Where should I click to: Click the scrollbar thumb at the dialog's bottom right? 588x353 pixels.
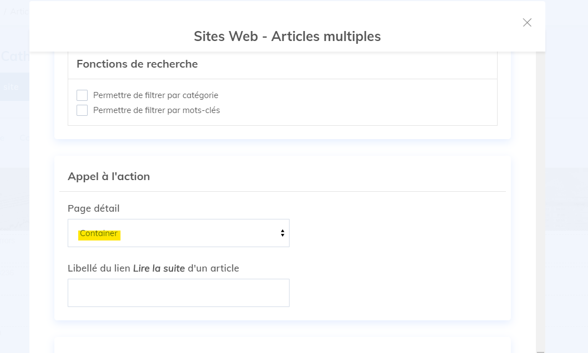tap(540, 351)
